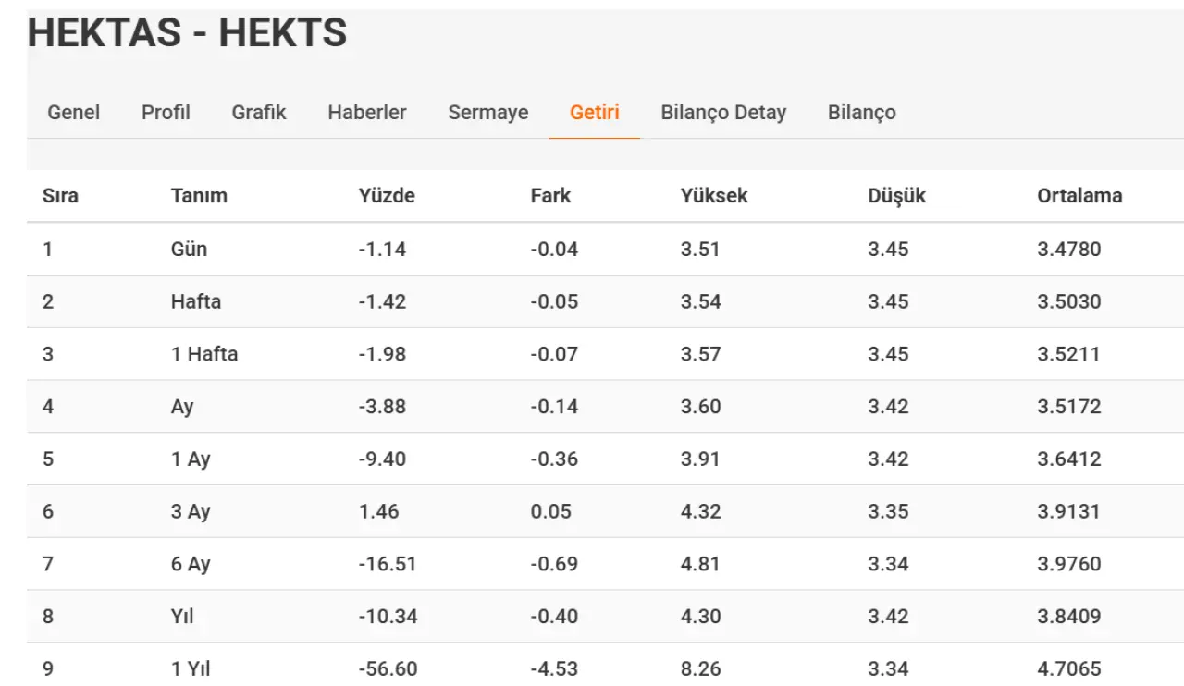Viewport: 1184px width, 686px height.
Task: Go to the Sermaye tab
Action: tap(488, 113)
